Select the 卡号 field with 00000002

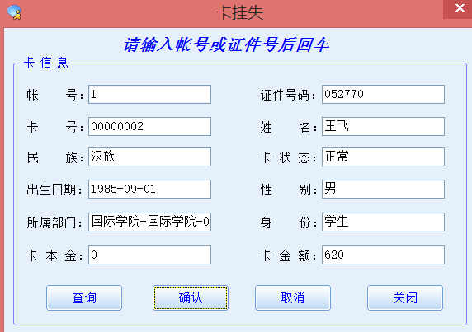(x=149, y=126)
